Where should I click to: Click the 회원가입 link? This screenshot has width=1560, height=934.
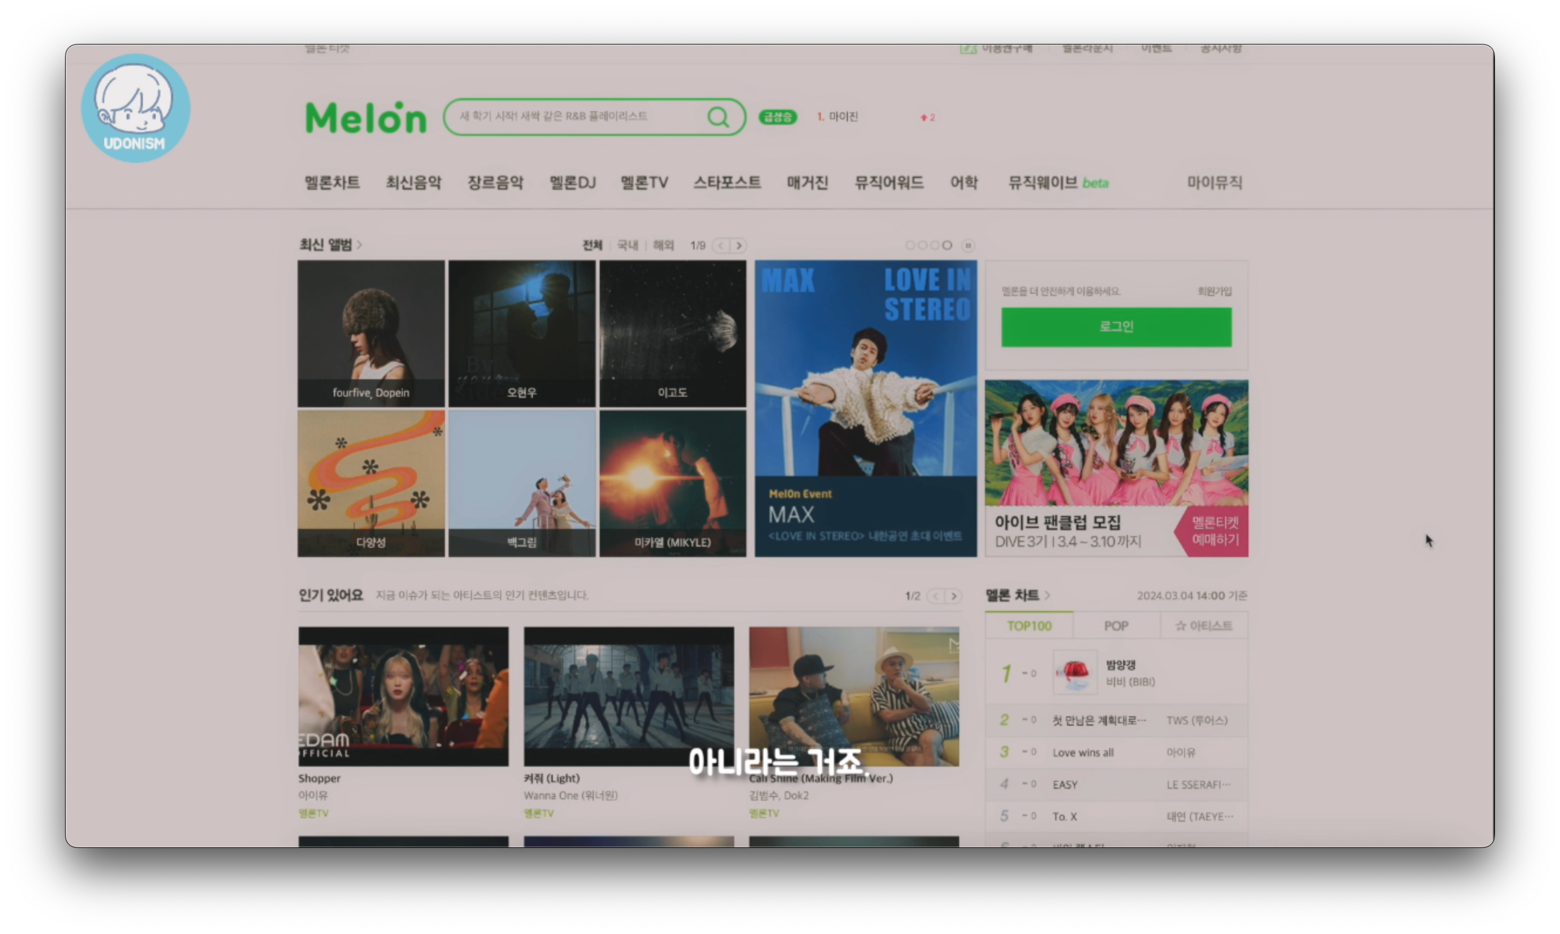click(x=1215, y=291)
